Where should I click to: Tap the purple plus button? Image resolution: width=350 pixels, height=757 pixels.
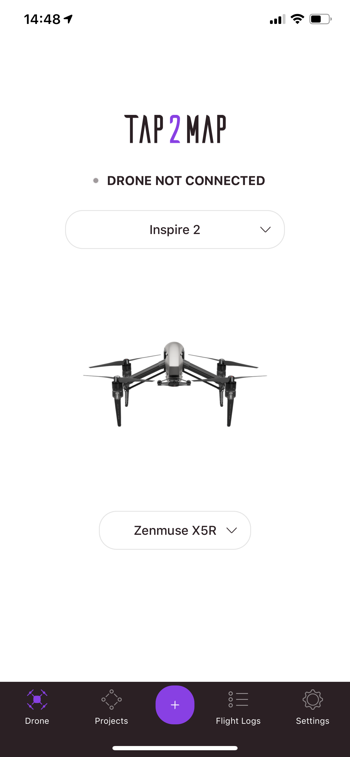(x=175, y=705)
